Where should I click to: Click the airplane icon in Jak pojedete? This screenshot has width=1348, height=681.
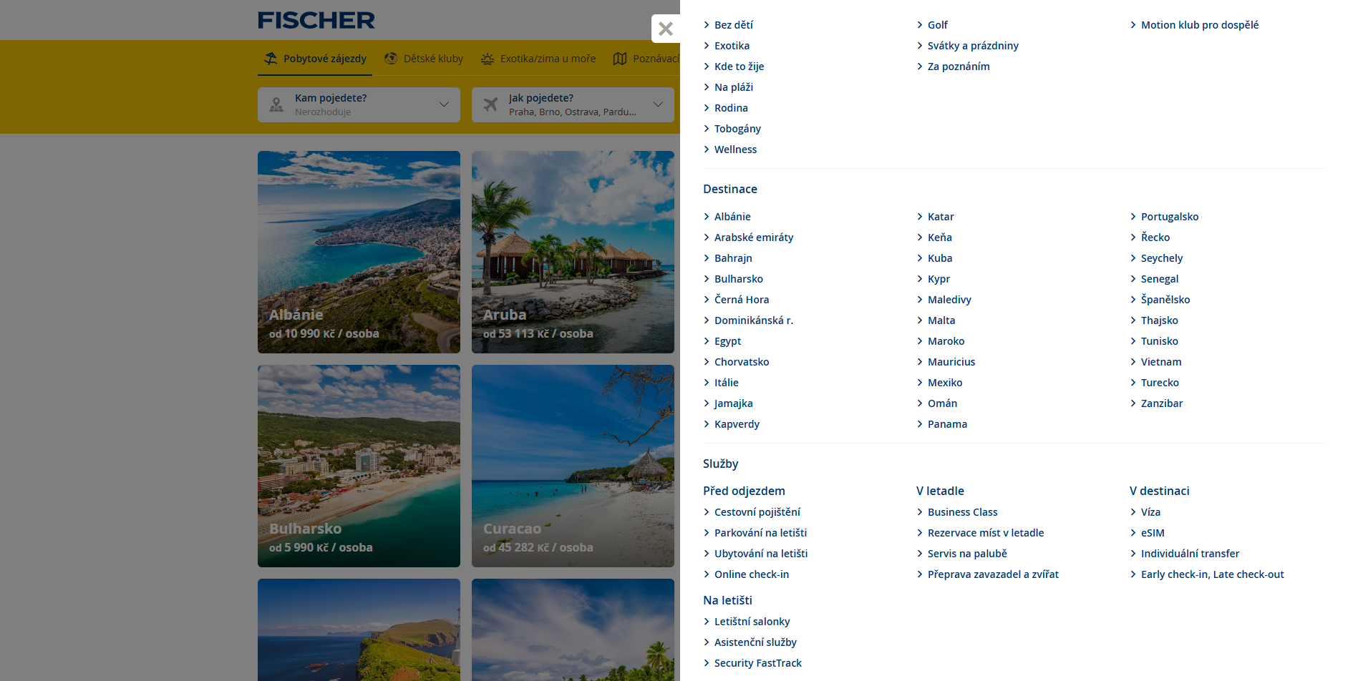tap(490, 104)
